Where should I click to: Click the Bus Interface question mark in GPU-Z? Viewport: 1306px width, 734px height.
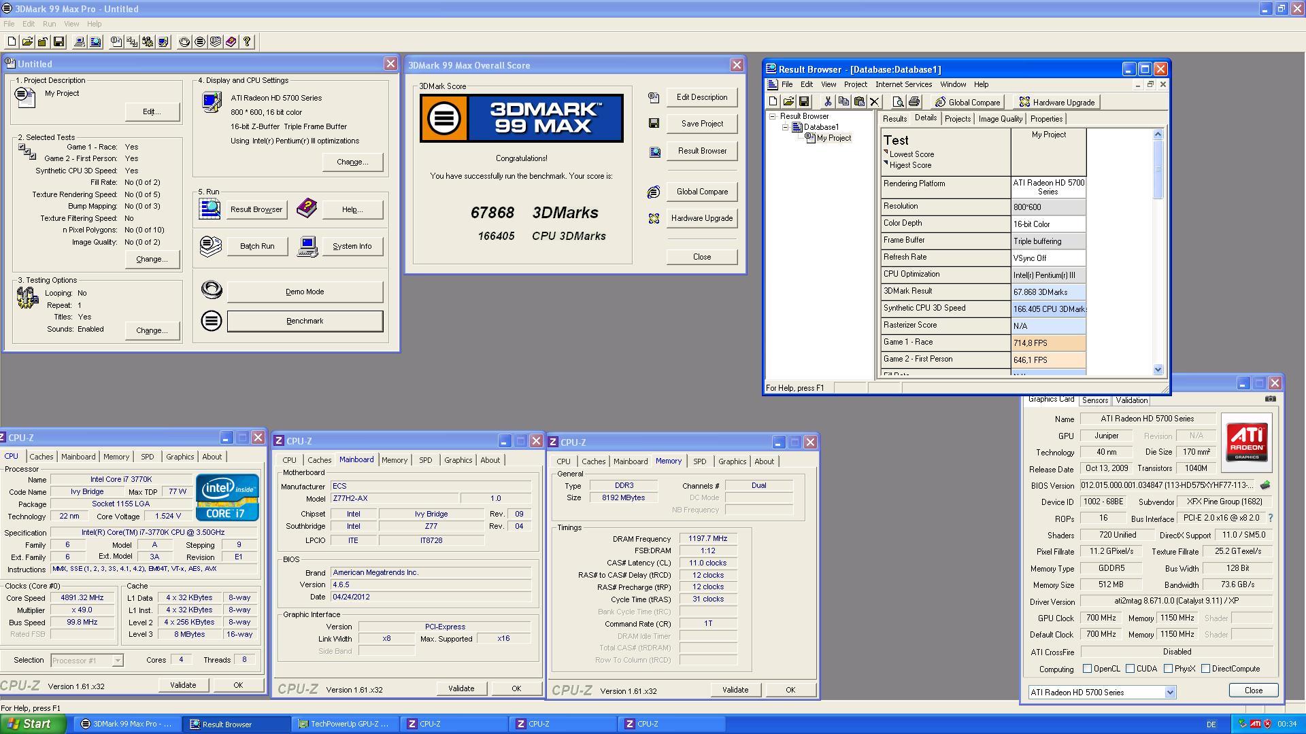(x=1270, y=518)
